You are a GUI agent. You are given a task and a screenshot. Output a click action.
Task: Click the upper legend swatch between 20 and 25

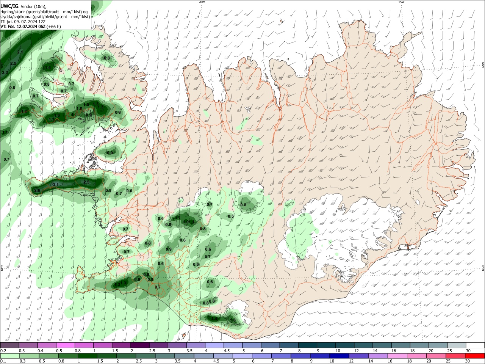tap(438, 345)
